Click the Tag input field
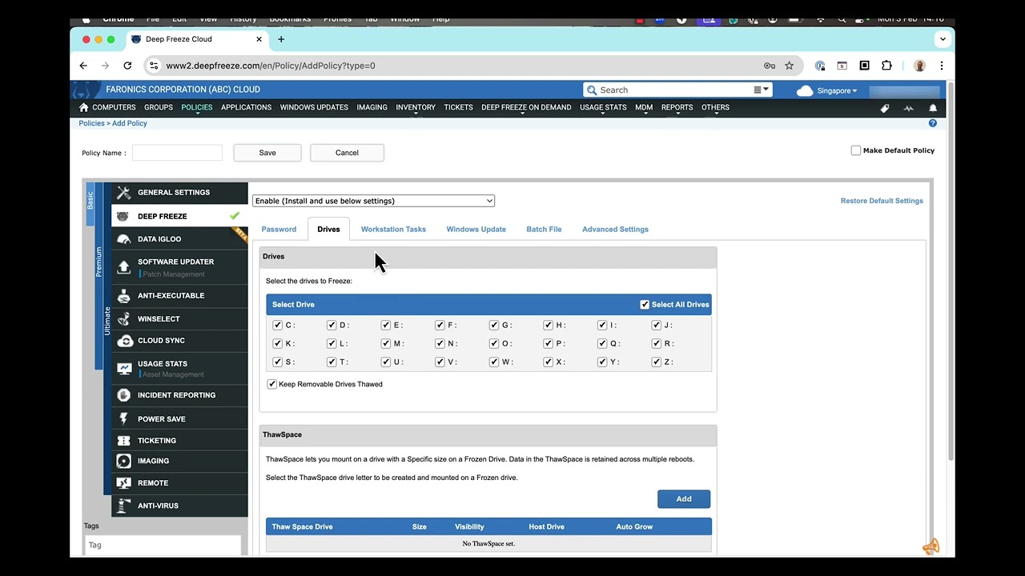Screen dimensions: 1025x576 tap(163, 545)
